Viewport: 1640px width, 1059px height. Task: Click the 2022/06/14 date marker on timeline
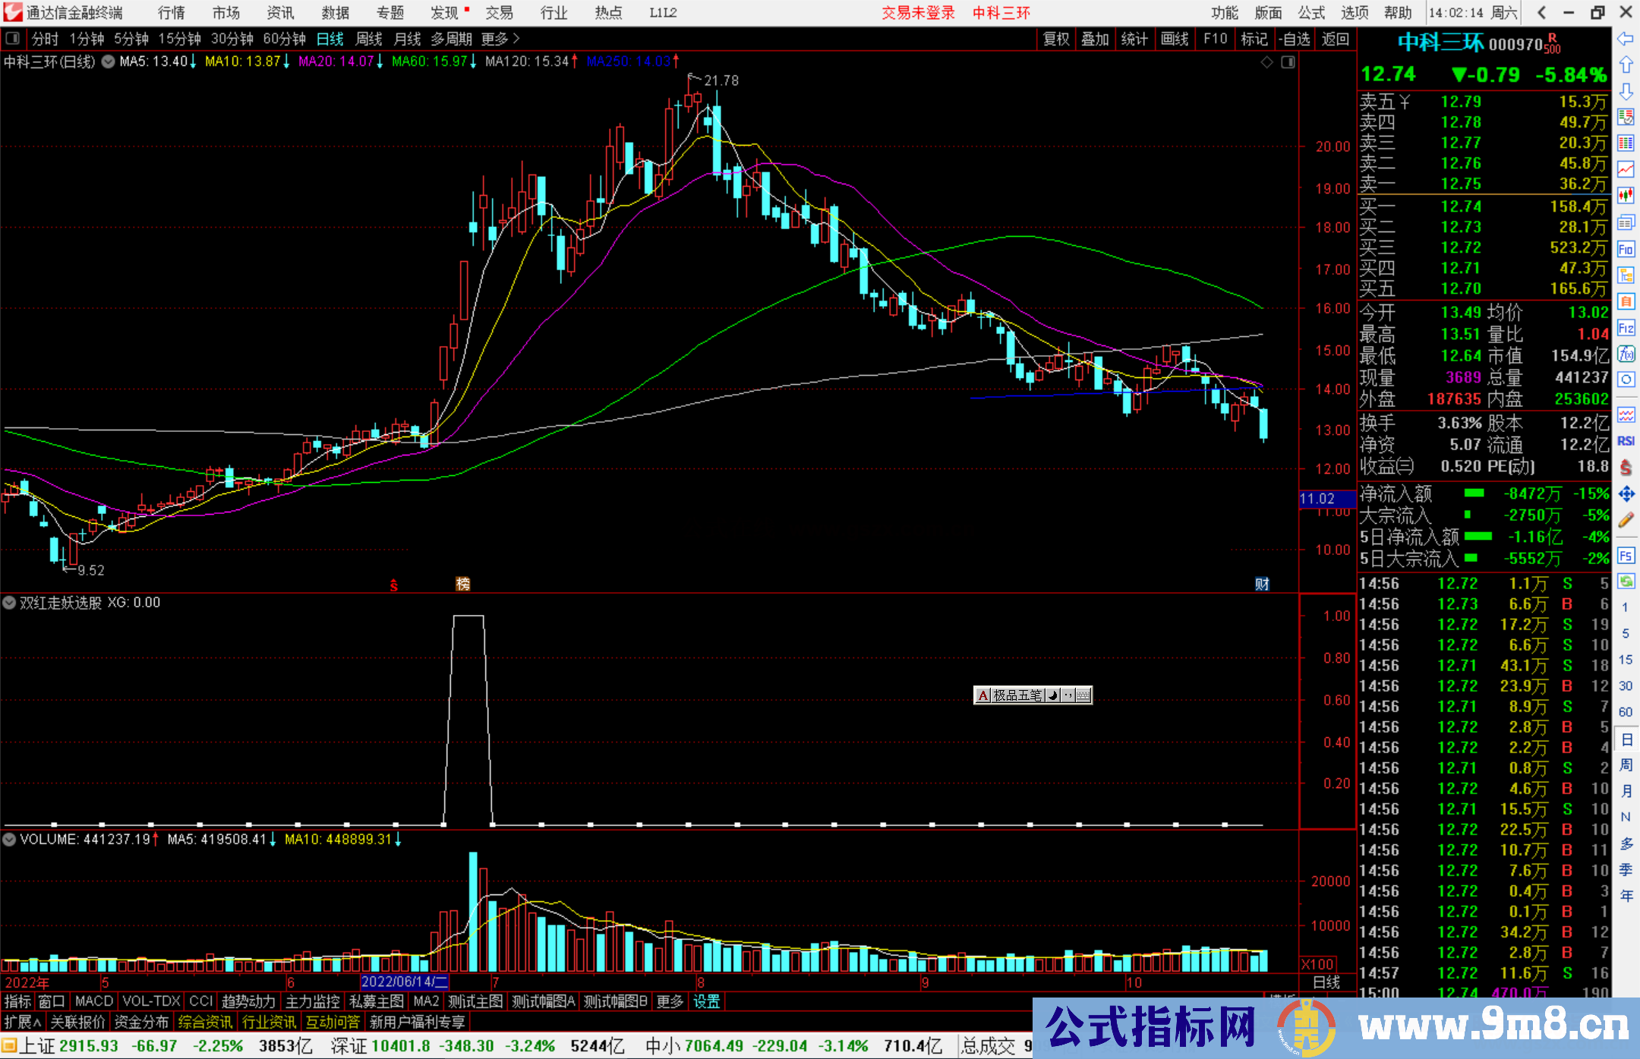click(x=404, y=982)
